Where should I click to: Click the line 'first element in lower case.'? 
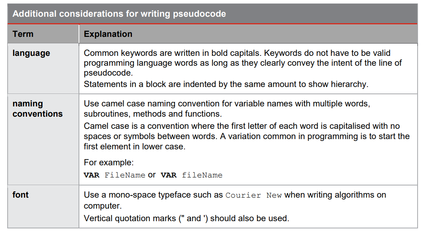point(134,147)
